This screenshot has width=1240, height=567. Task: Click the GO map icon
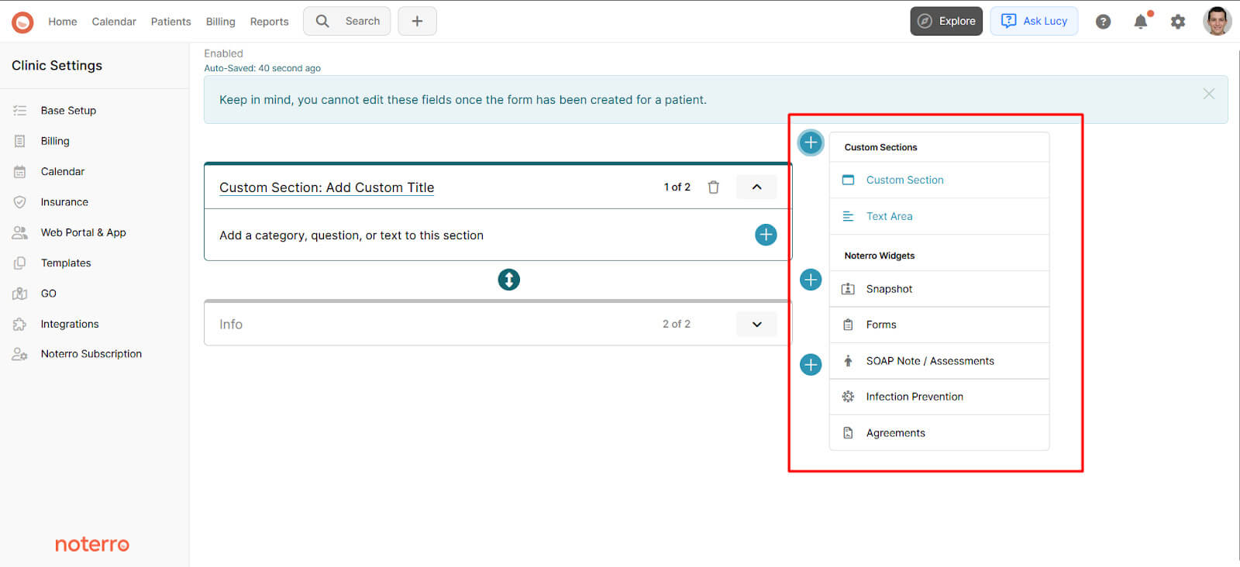(x=20, y=294)
